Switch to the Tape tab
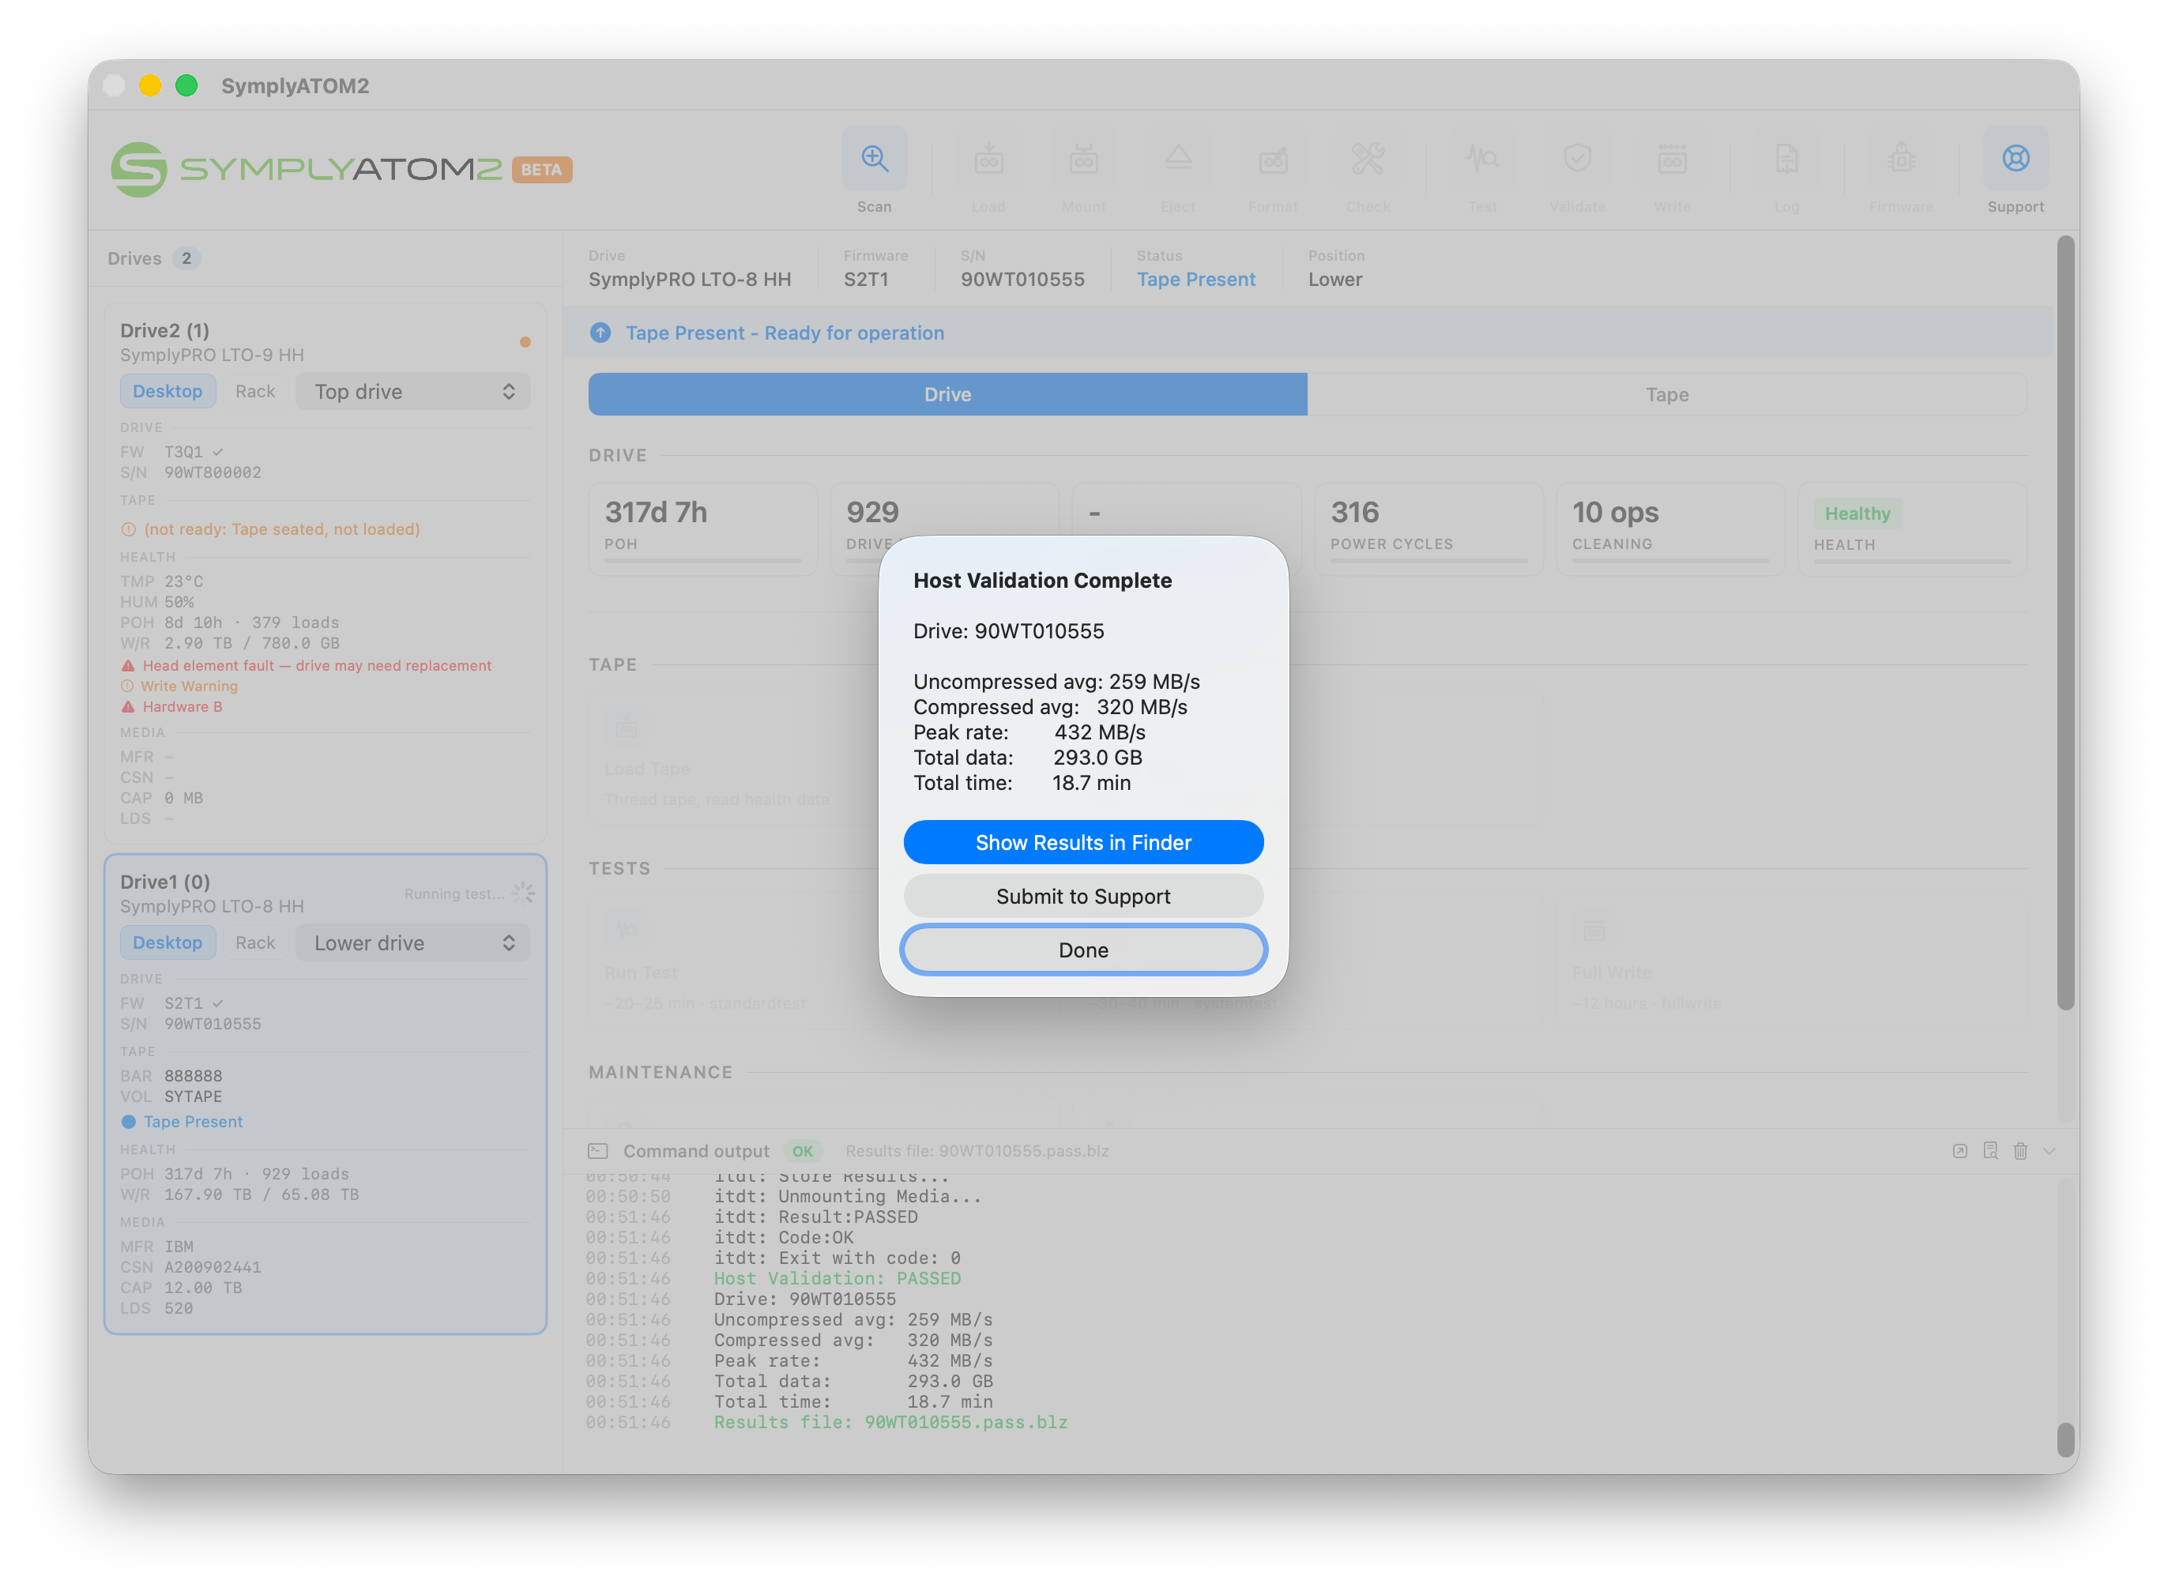2168x1591 pixels. tap(1667, 394)
